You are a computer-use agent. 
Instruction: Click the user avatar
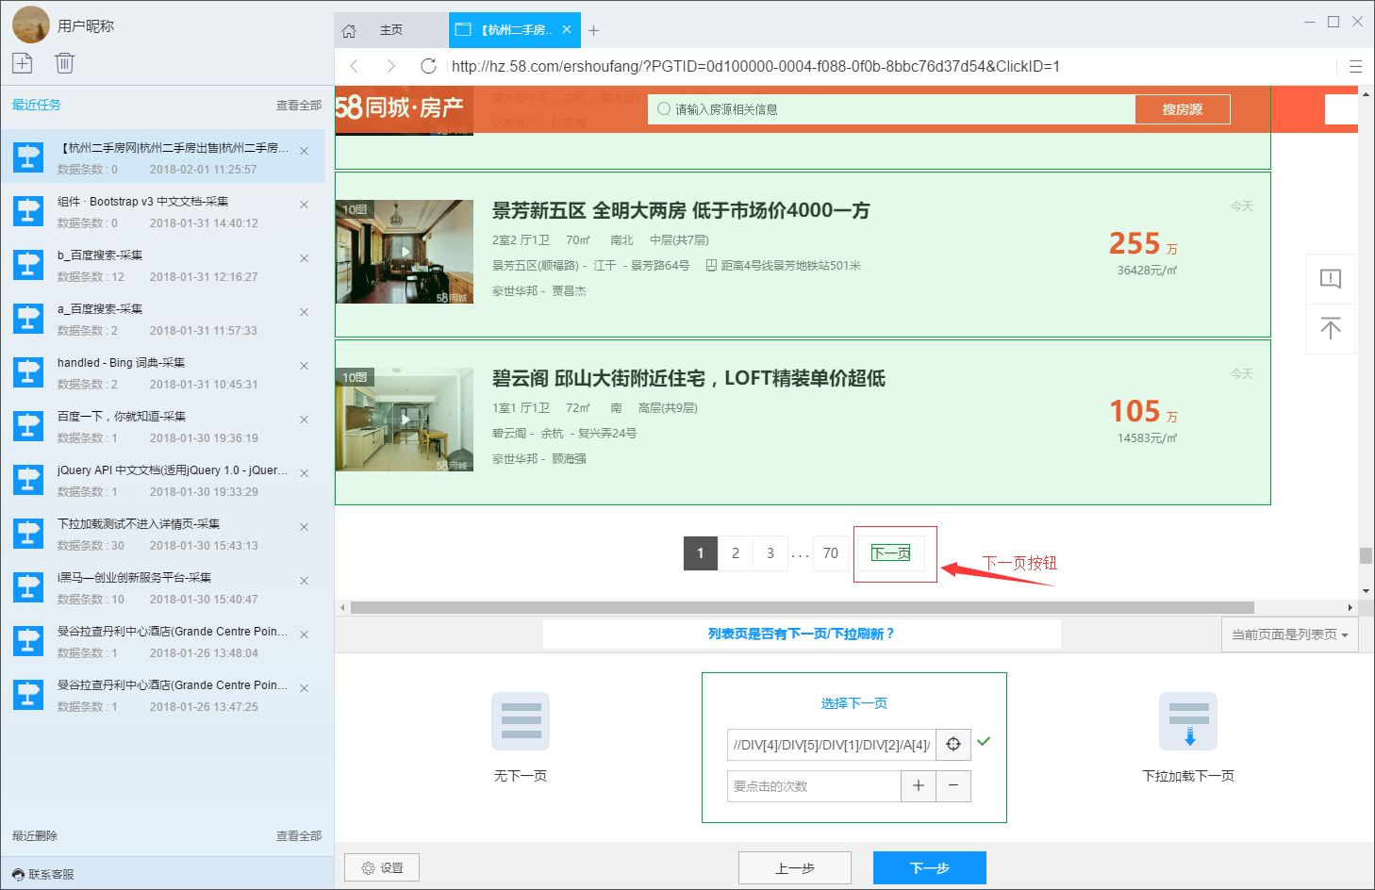[x=31, y=25]
